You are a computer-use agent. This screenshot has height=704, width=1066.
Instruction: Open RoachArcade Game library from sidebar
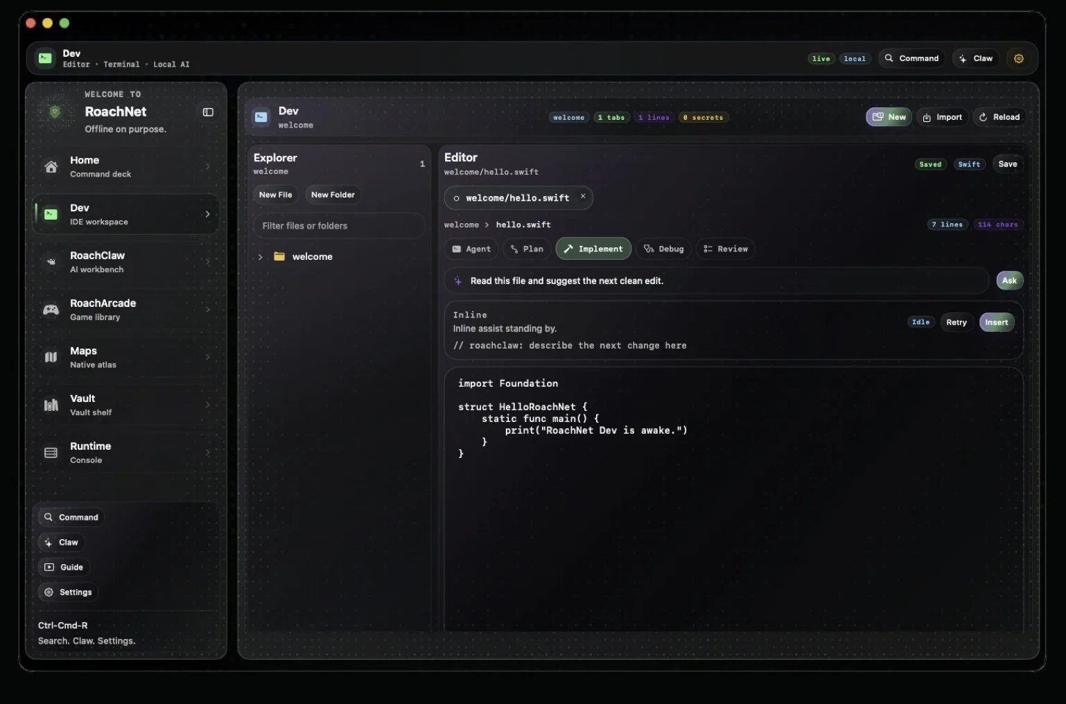point(126,310)
